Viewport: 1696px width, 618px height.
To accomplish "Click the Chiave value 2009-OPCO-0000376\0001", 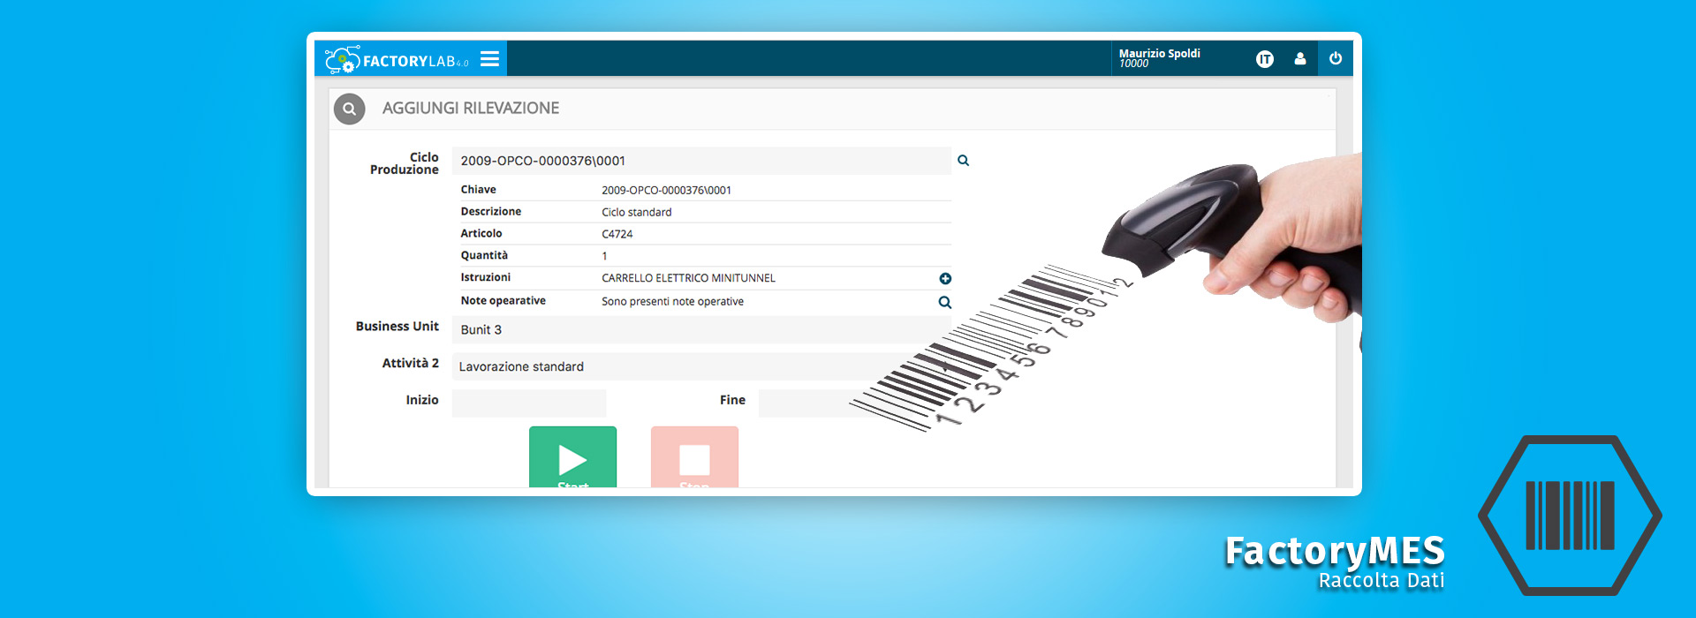I will click(x=666, y=190).
